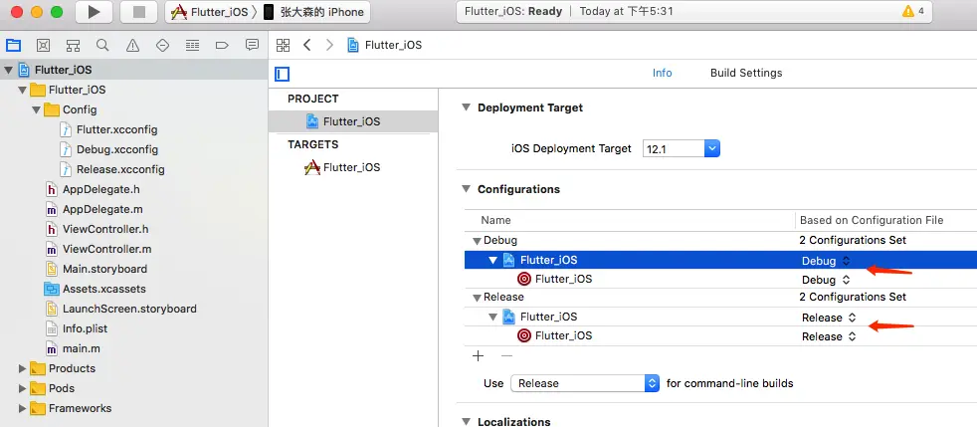The width and height of the screenshot is (977, 427).
Task: Open AppDelegate.m file
Action: (102, 209)
